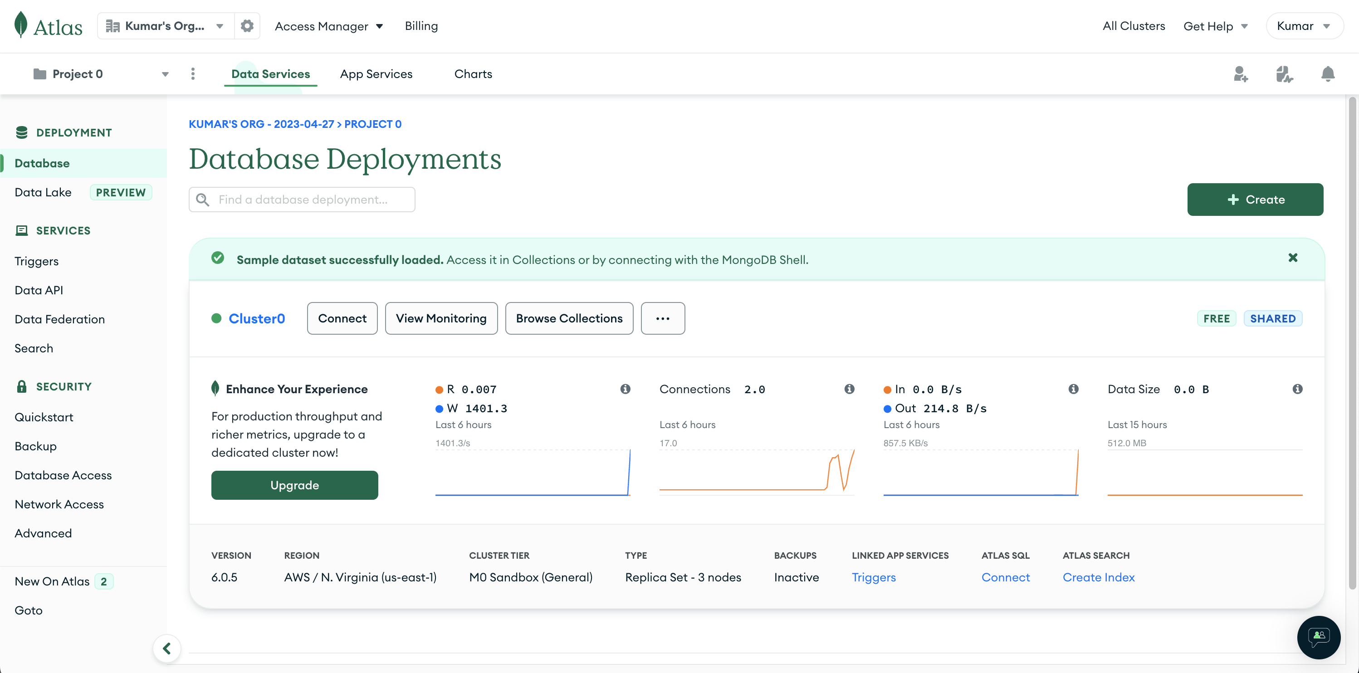
Task: Click Create Index link
Action: click(1098, 577)
